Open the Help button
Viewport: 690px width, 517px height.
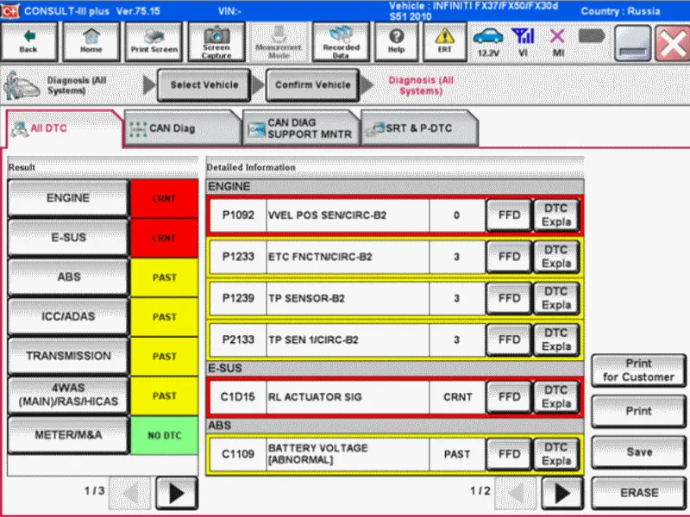tap(396, 41)
